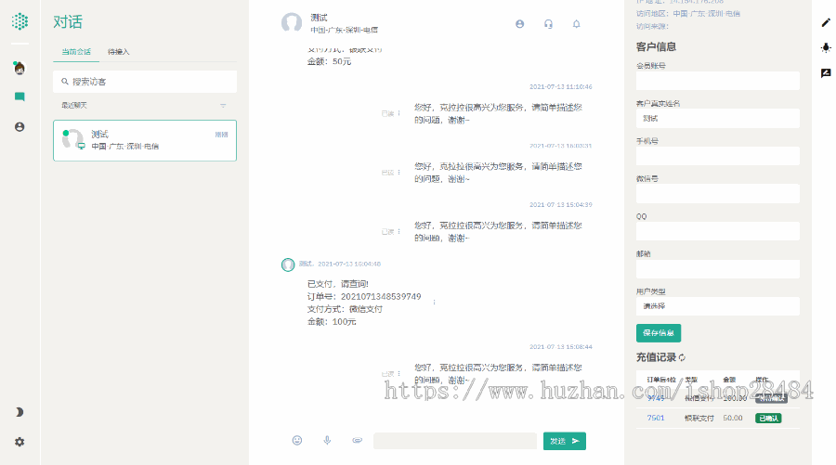Click the 发送 send button
The height and width of the screenshot is (465, 836).
click(x=564, y=441)
